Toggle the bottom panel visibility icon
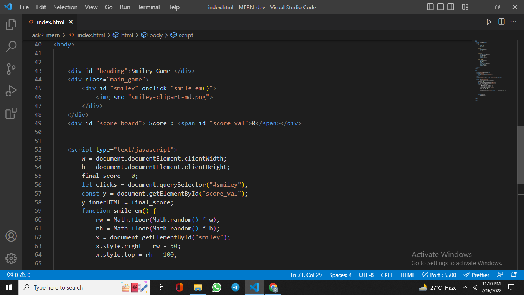Screen dimensions: 524x295 click(x=440, y=7)
